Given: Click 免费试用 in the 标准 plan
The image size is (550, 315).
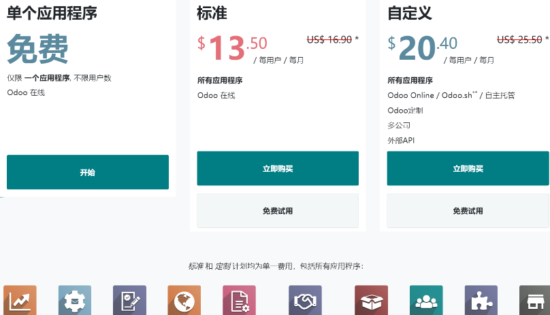Looking at the screenshot, I should click(x=278, y=210).
